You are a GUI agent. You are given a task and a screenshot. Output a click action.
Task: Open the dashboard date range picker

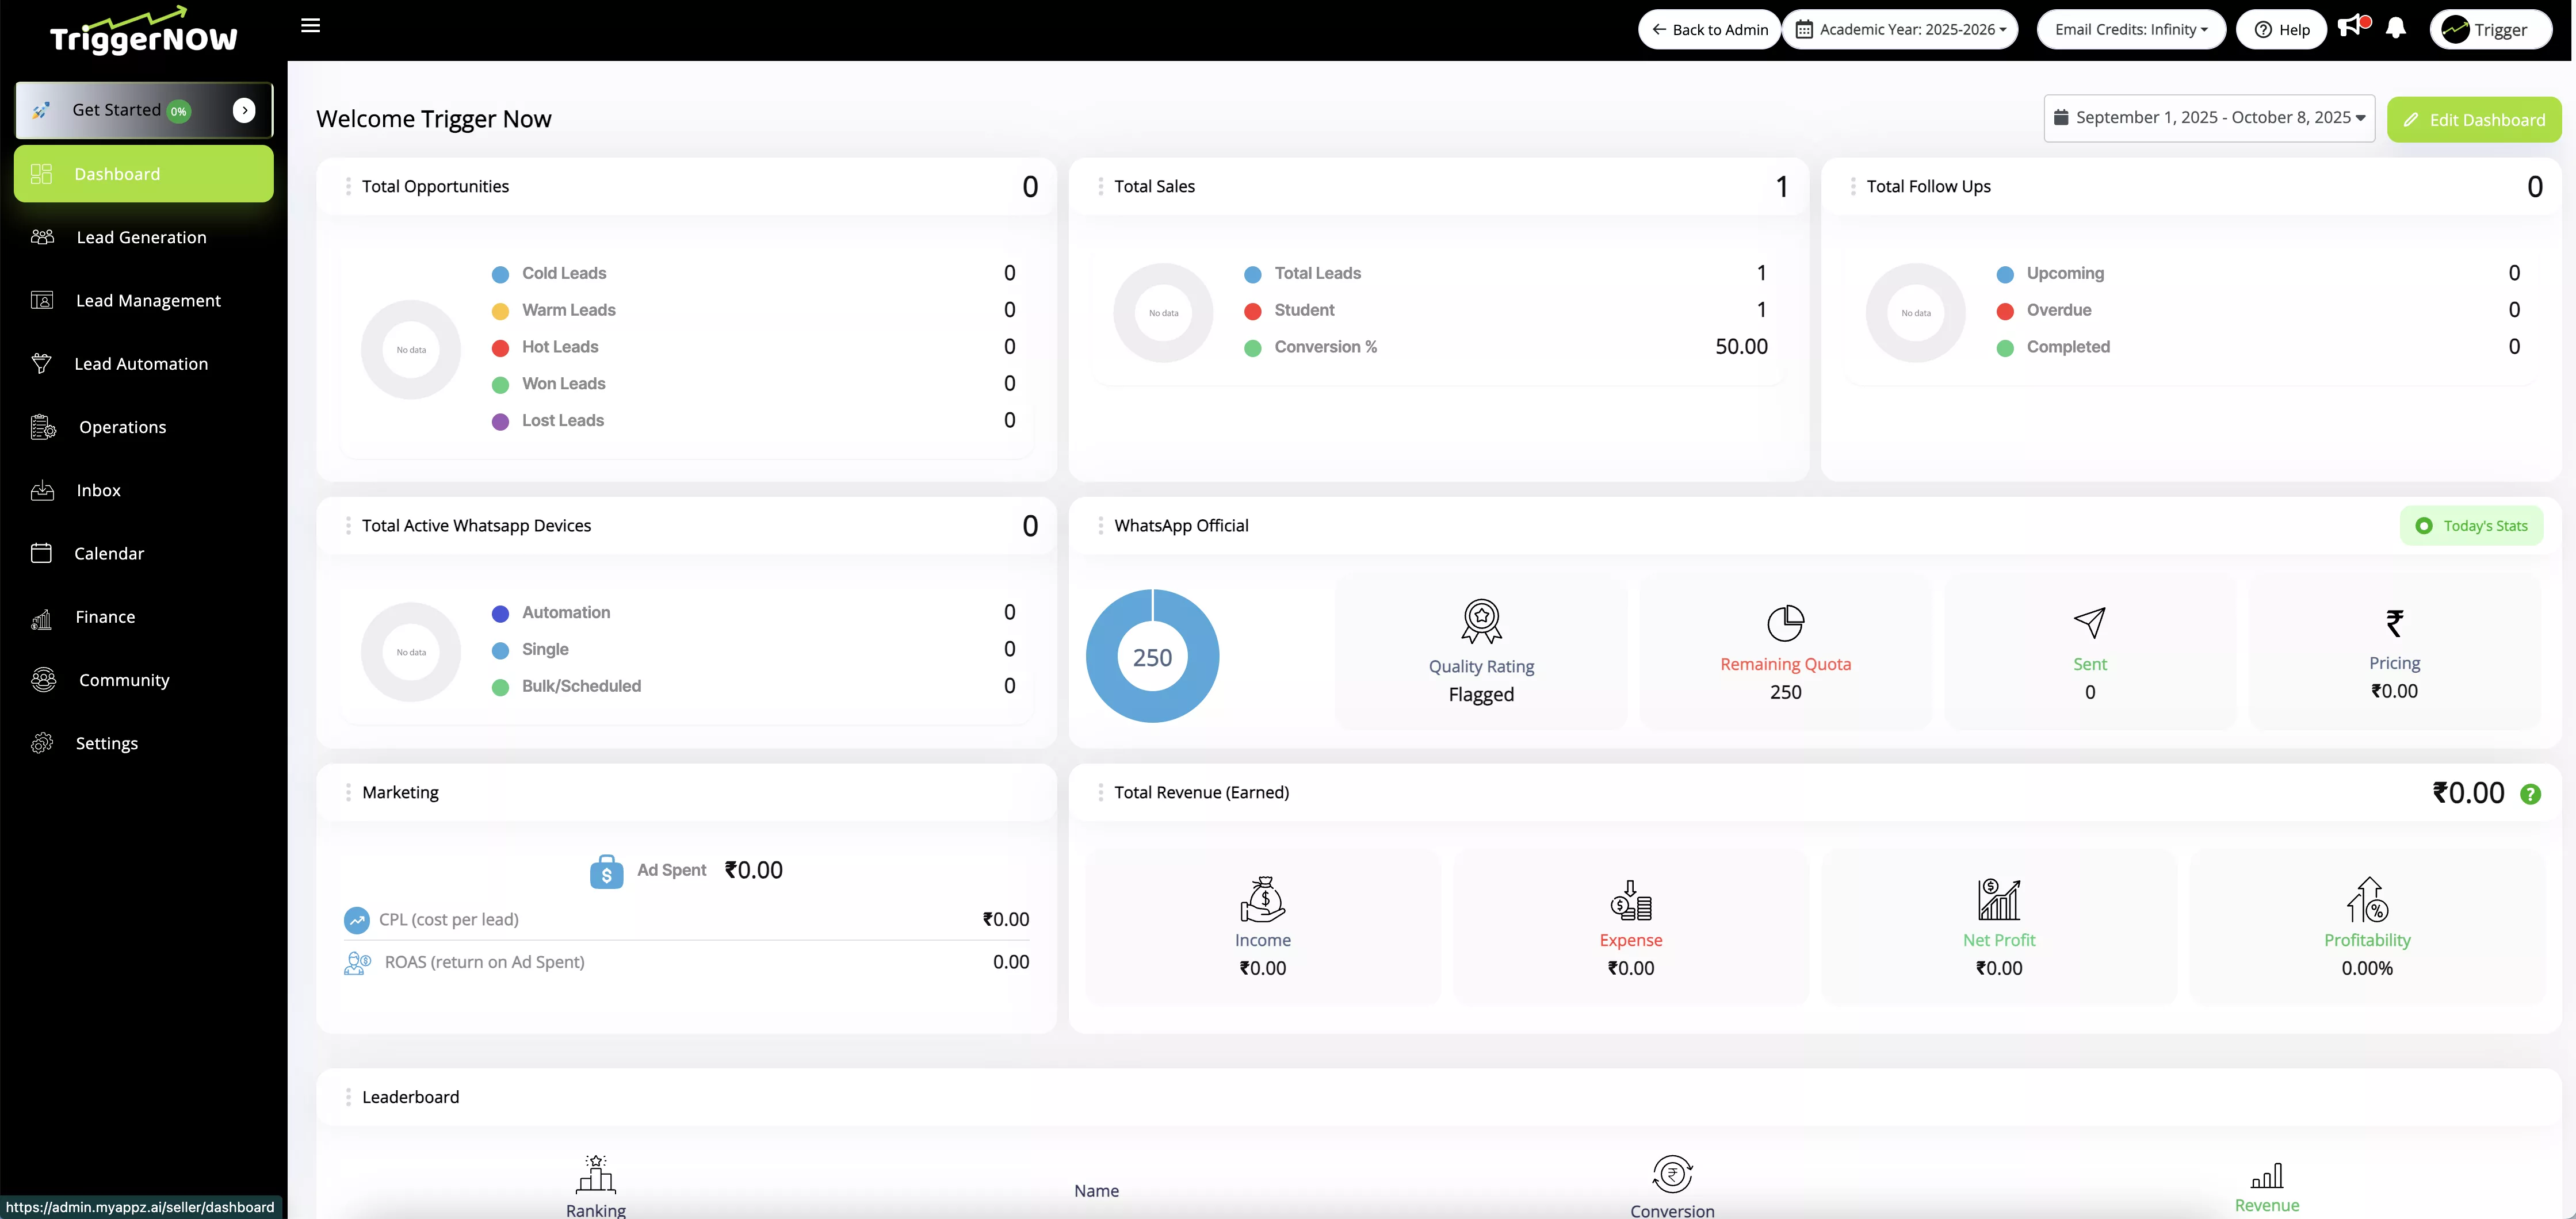click(2209, 118)
